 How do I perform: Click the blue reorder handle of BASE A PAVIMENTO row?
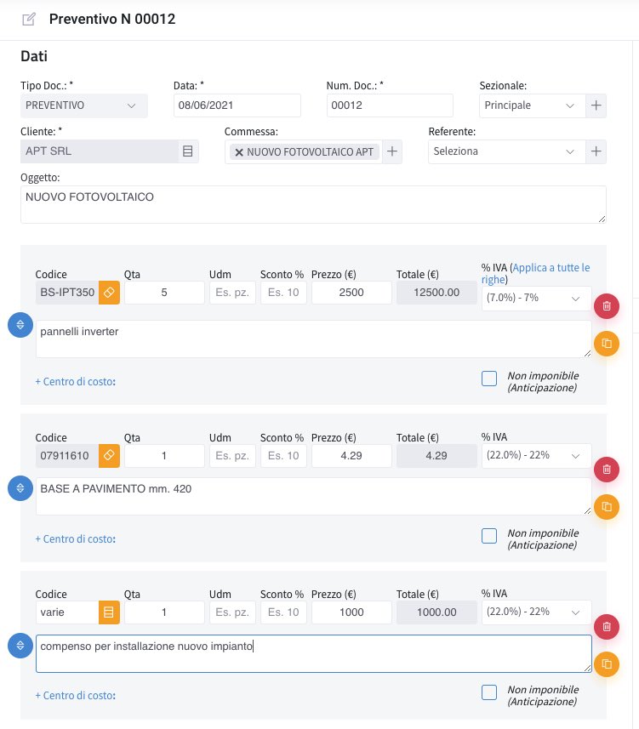point(20,487)
